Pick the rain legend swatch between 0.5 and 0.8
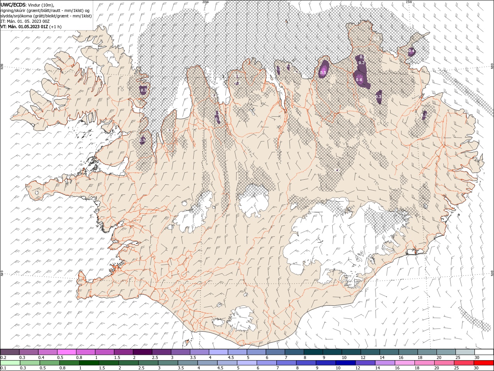This screenshot has width=494, height=371. 49,363
